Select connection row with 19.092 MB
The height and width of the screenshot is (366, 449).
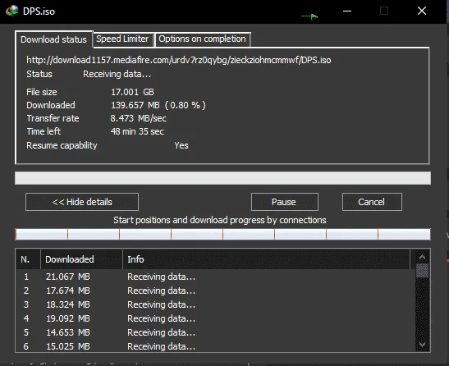tap(216, 318)
